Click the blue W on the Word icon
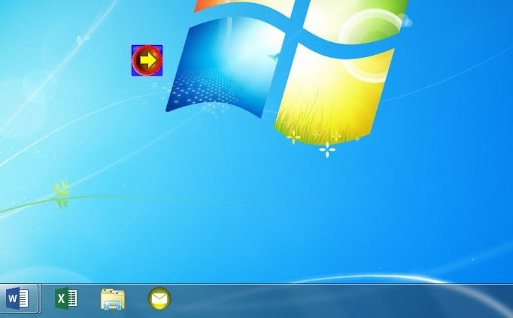 pyautogui.click(x=13, y=299)
